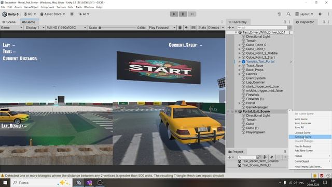
Task: Open the RC account dropdown
Action: (30, 14)
